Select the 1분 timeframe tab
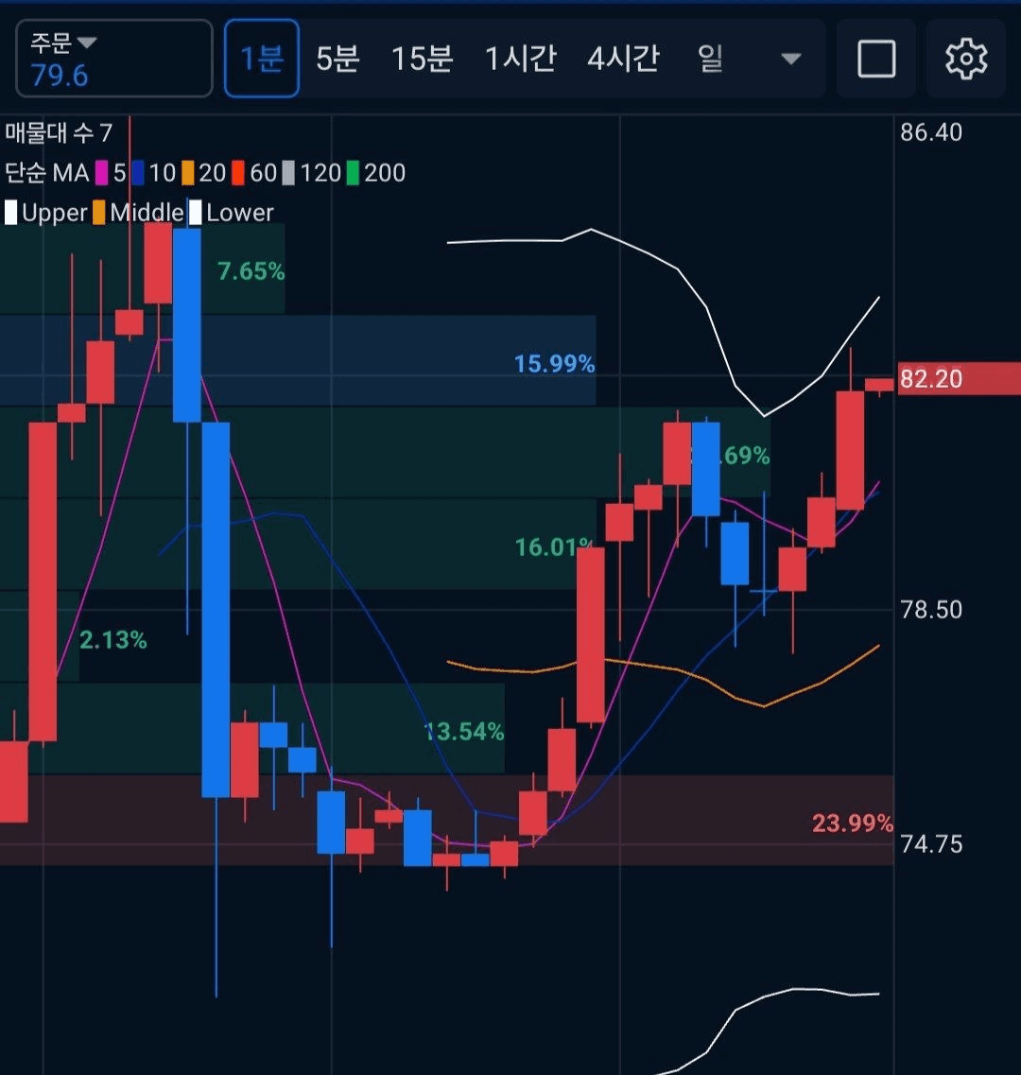The width and height of the screenshot is (1021, 1075). tap(262, 59)
